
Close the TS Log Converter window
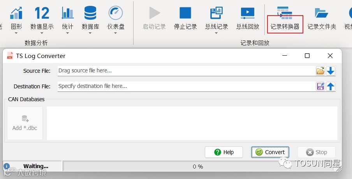(x=330, y=56)
